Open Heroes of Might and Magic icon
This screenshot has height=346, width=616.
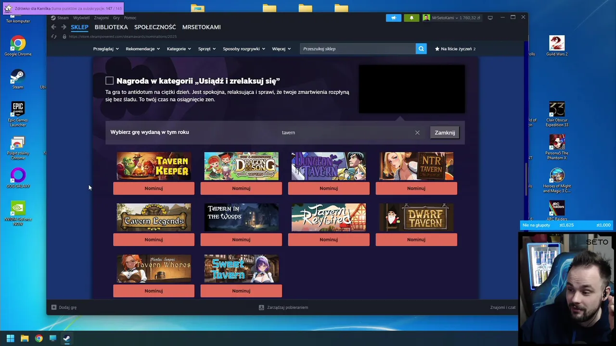coord(557,181)
